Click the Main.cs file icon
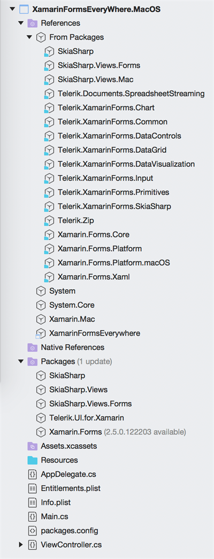Viewport: 214px width, 559px height. coord(33,517)
